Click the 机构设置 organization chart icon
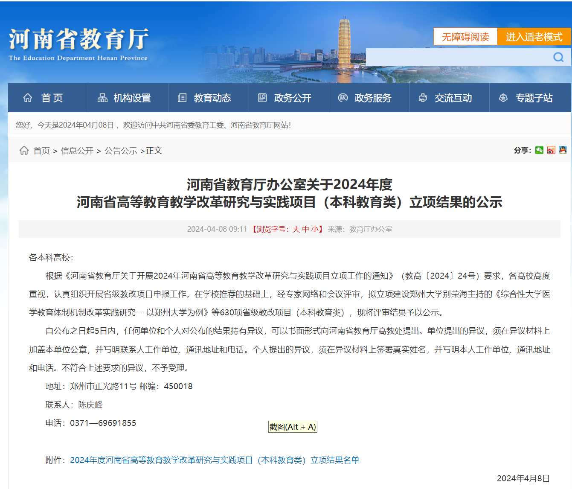This screenshot has height=489, width=572. [102, 98]
